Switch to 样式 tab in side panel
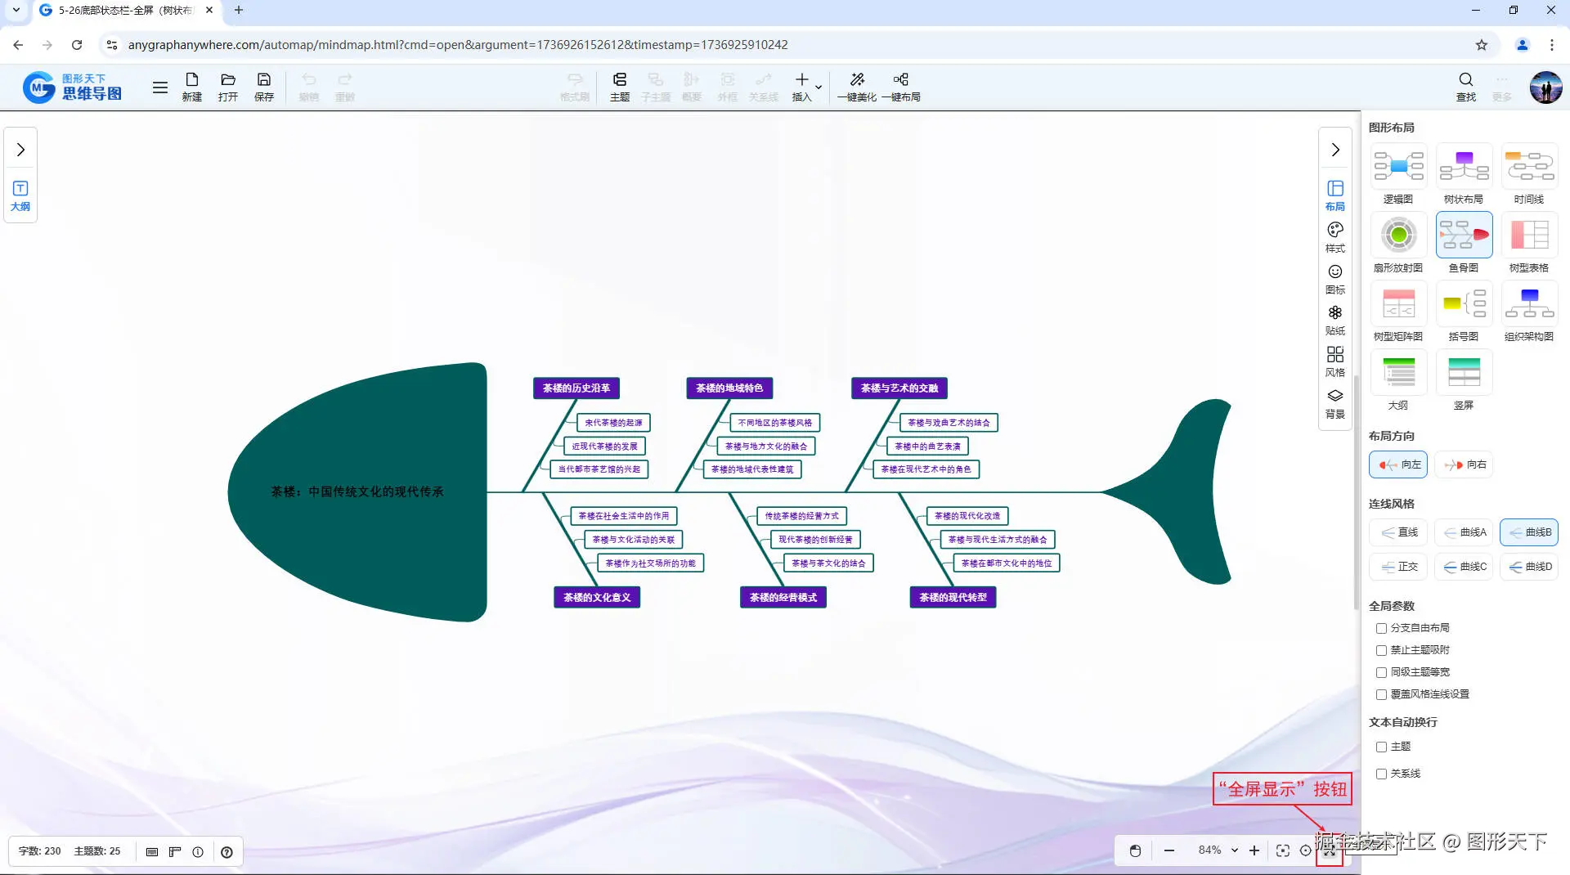Viewport: 1570px width, 875px height. pyautogui.click(x=1335, y=237)
